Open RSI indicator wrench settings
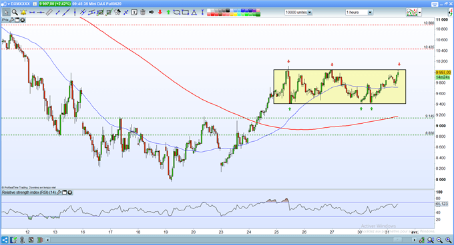Image resolution: width=454 pixels, height=245 pixels. coord(59,192)
